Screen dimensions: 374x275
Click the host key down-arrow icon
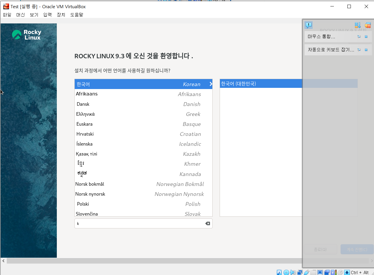[347, 272]
